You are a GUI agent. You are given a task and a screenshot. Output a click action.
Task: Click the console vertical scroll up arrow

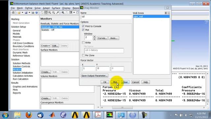coord(207,74)
